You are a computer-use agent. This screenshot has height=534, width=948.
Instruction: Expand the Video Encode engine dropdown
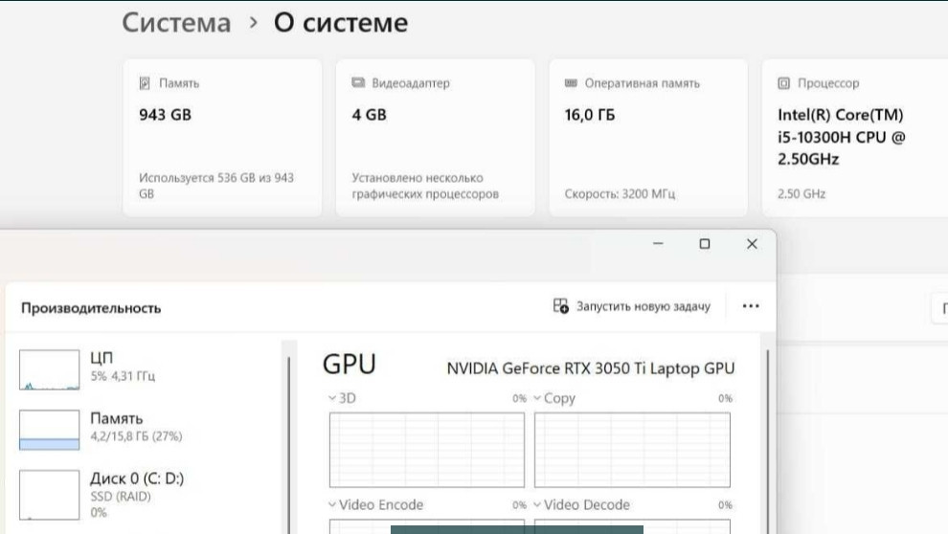coord(332,504)
